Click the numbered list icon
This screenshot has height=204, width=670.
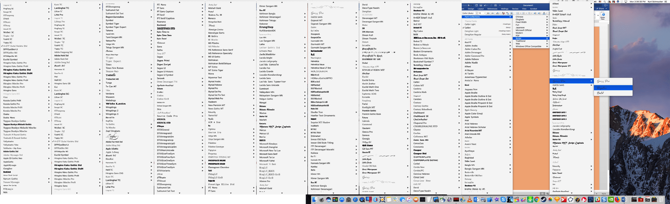[x=523, y=13]
